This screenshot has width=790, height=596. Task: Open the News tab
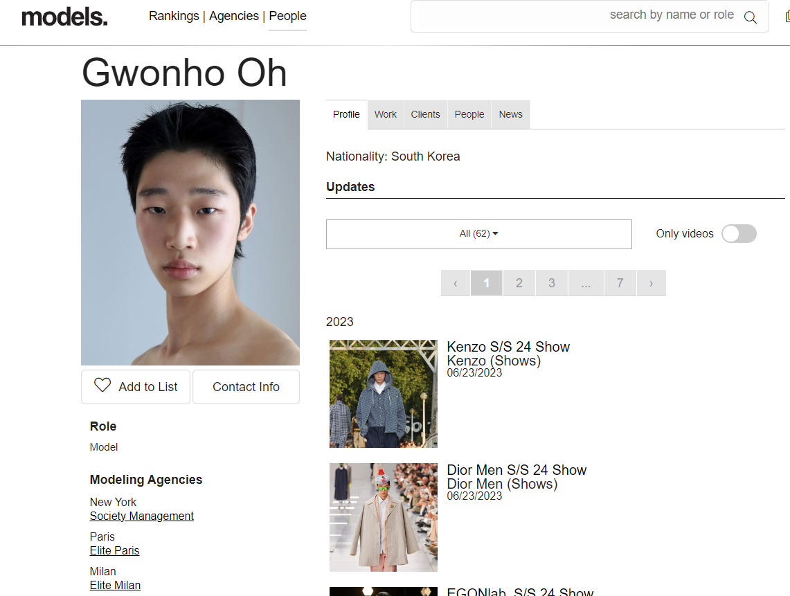[510, 115]
